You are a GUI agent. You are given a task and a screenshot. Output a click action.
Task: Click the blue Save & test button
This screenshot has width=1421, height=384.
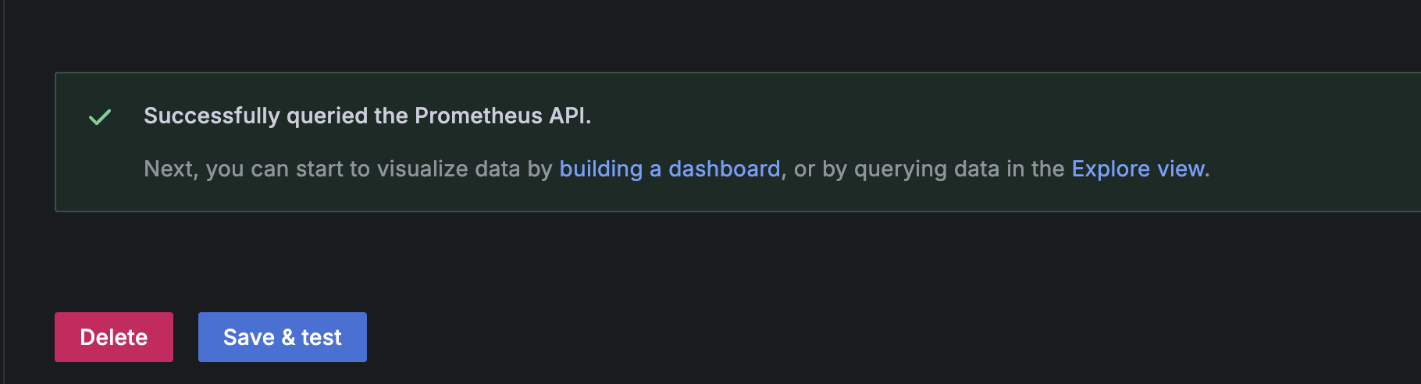(x=282, y=337)
